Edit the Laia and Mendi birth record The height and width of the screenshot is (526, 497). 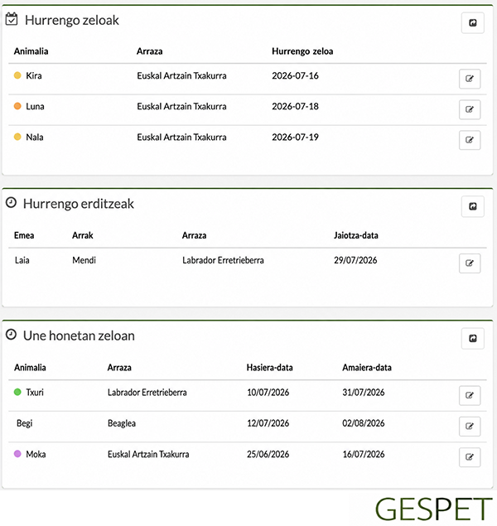(x=470, y=263)
